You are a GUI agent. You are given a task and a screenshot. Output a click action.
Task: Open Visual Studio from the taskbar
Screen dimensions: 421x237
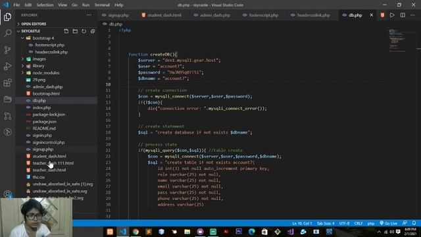click(x=290, y=232)
